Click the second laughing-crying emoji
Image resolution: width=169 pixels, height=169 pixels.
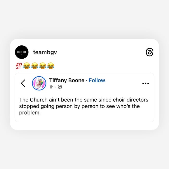point(35,66)
